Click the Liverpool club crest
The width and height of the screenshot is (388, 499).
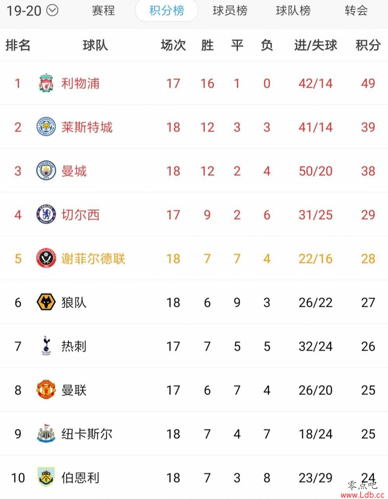click(x=46, y=83)
